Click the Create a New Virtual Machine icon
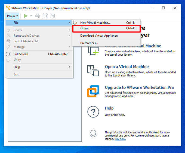Image resolution: width=185 pixels, height=153 pixels. coord(93,51)
